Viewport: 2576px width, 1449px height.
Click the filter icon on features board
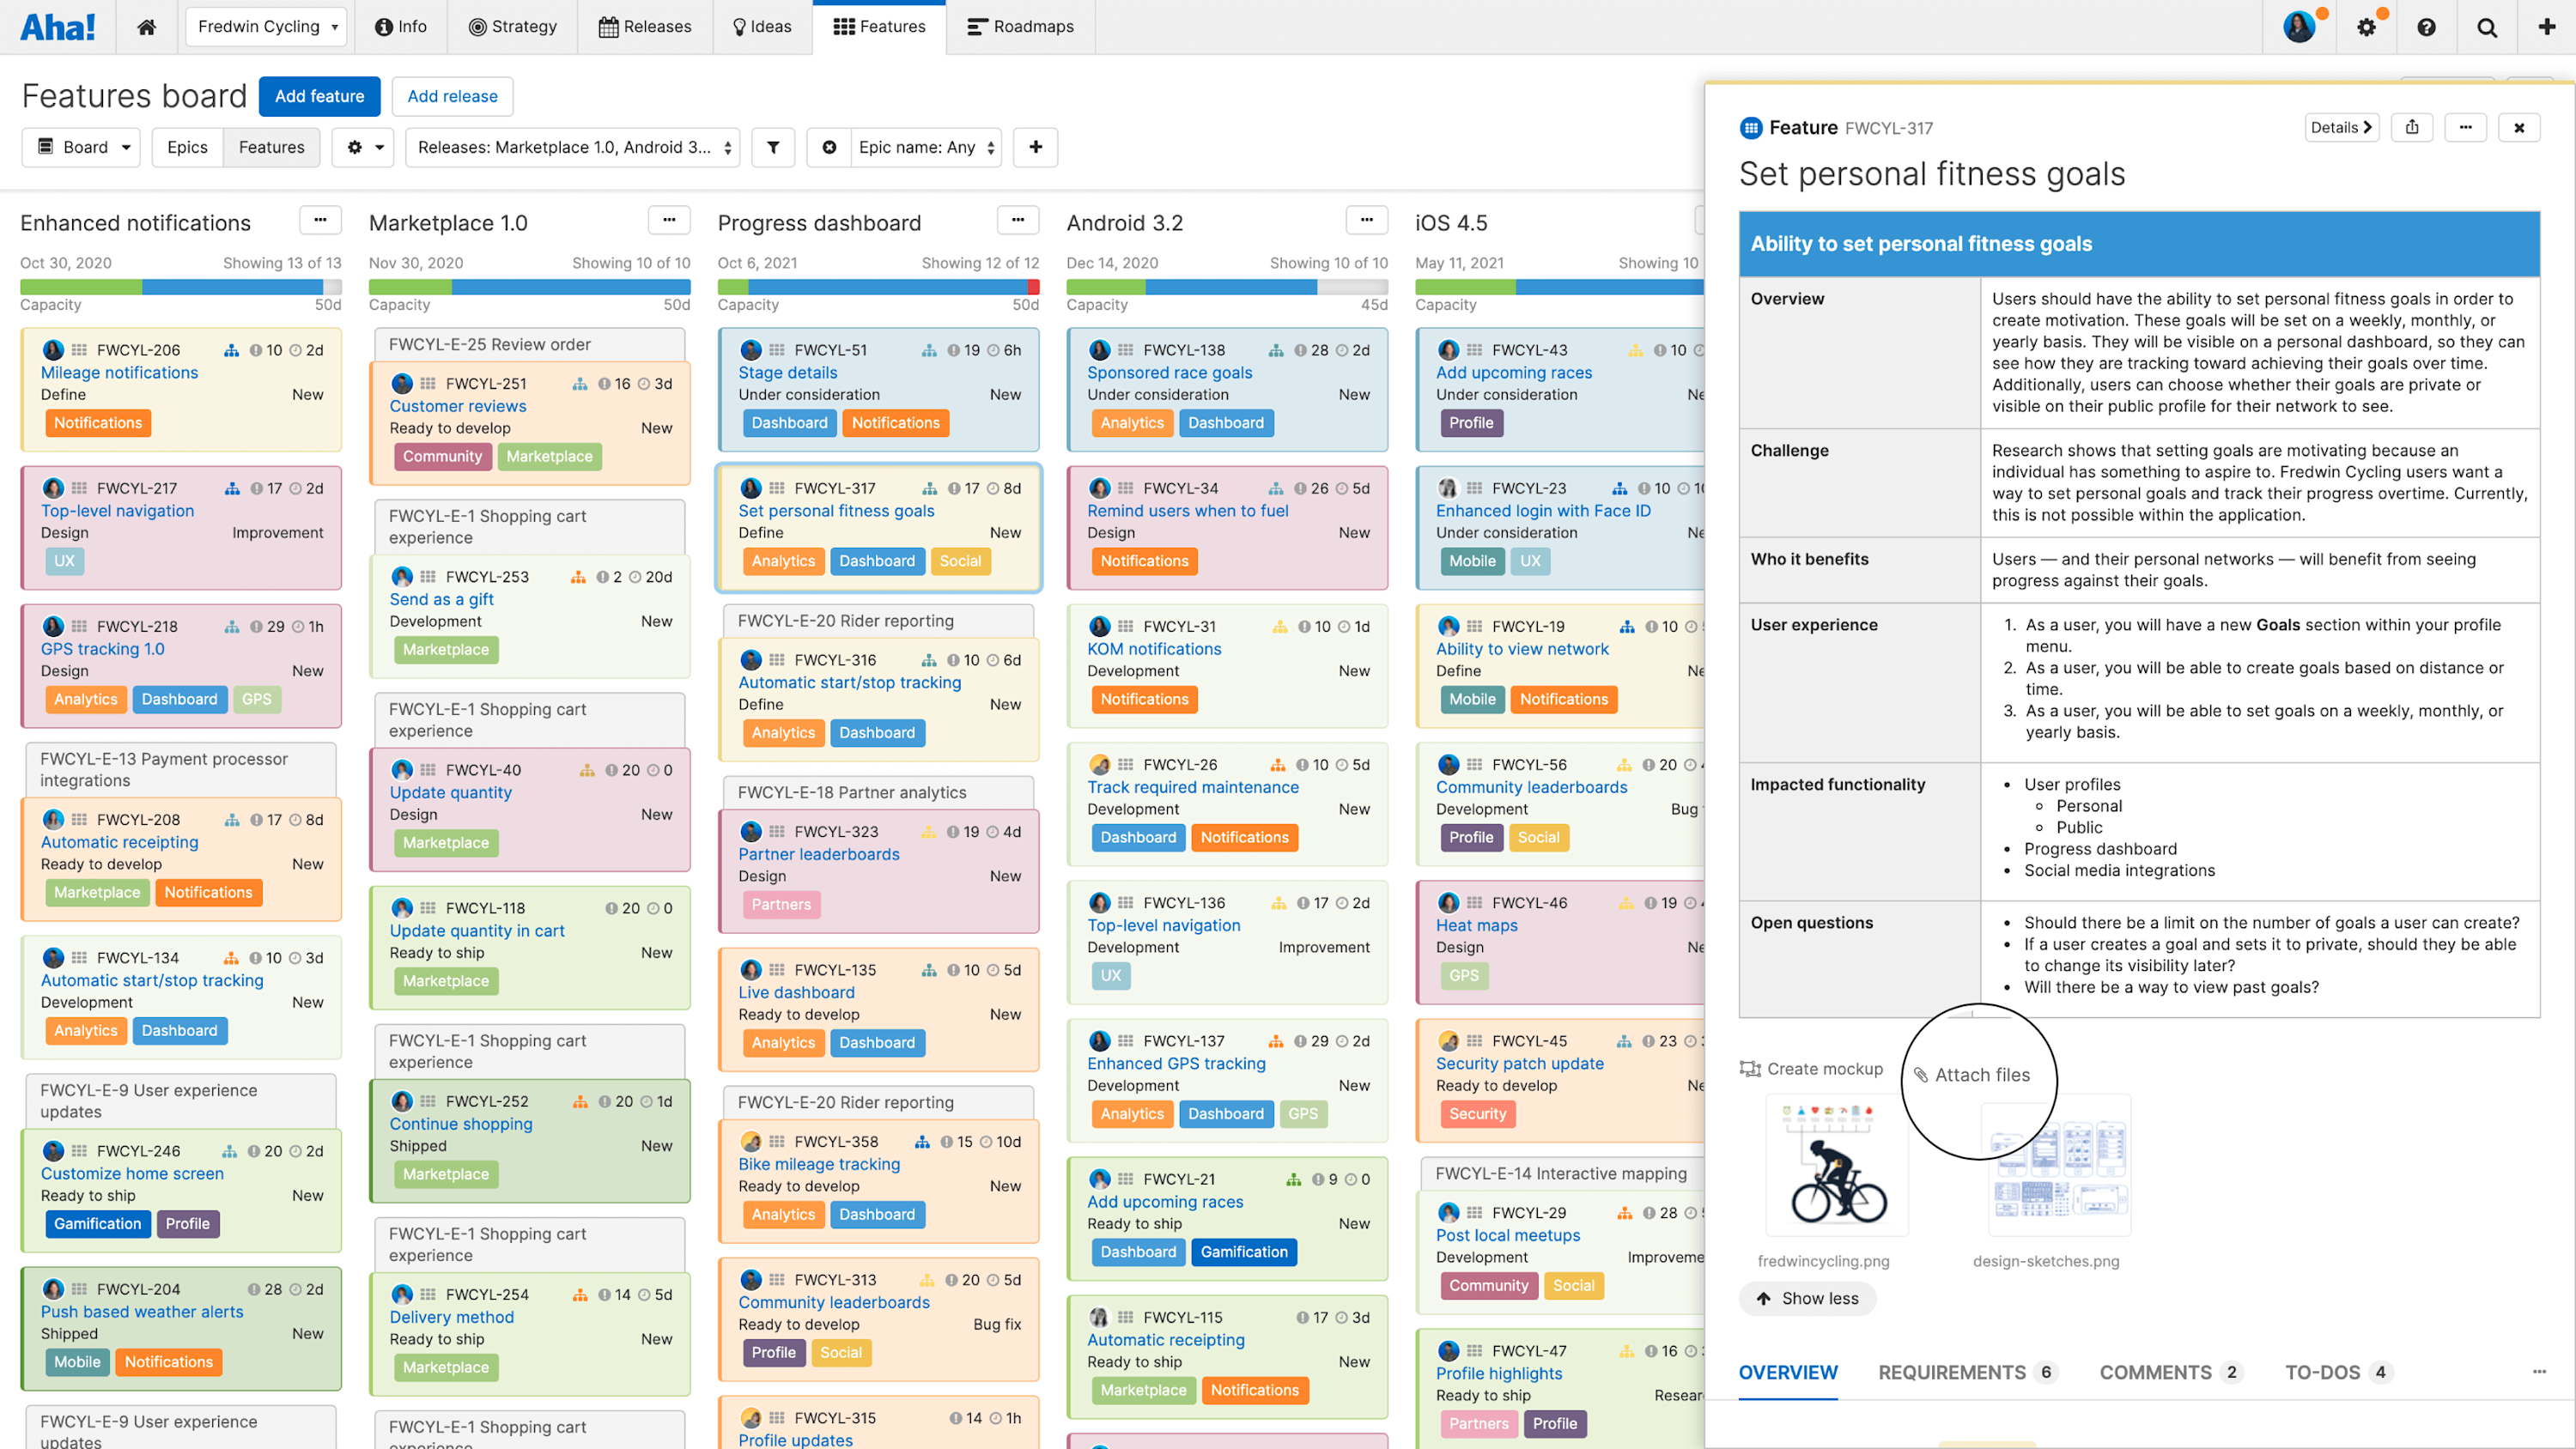(773, 147)
